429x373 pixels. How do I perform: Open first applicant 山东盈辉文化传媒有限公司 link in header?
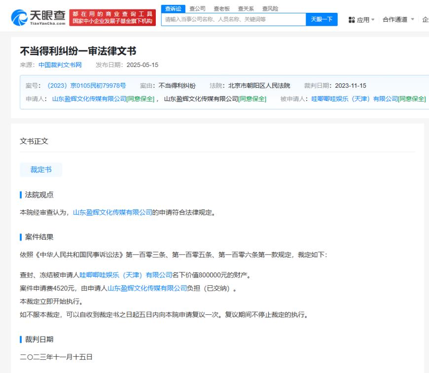[x=89, y=99]
